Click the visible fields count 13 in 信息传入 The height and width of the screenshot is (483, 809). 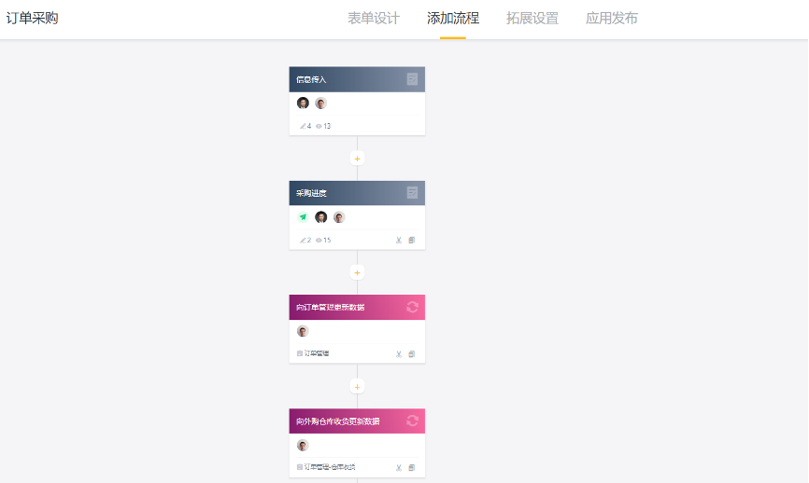click(x=323, y=126)
